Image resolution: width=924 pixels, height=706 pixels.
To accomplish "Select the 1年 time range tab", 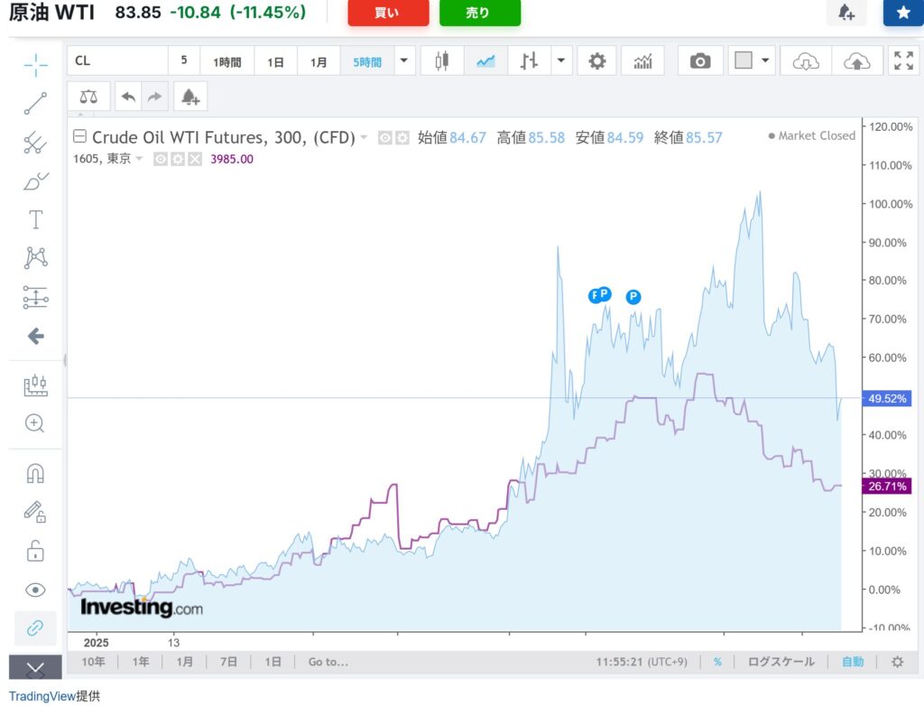I will point(141,662).
